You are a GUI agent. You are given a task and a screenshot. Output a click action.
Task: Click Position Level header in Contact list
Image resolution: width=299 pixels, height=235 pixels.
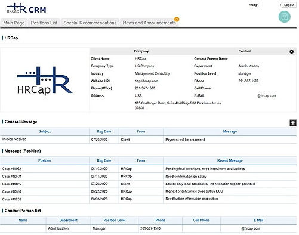coord(115,220)
